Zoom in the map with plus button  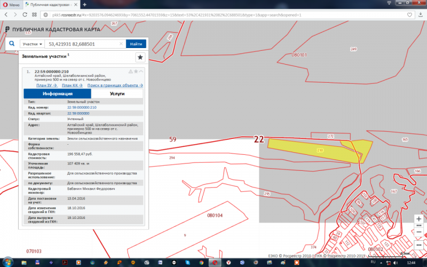coord(419,219)
